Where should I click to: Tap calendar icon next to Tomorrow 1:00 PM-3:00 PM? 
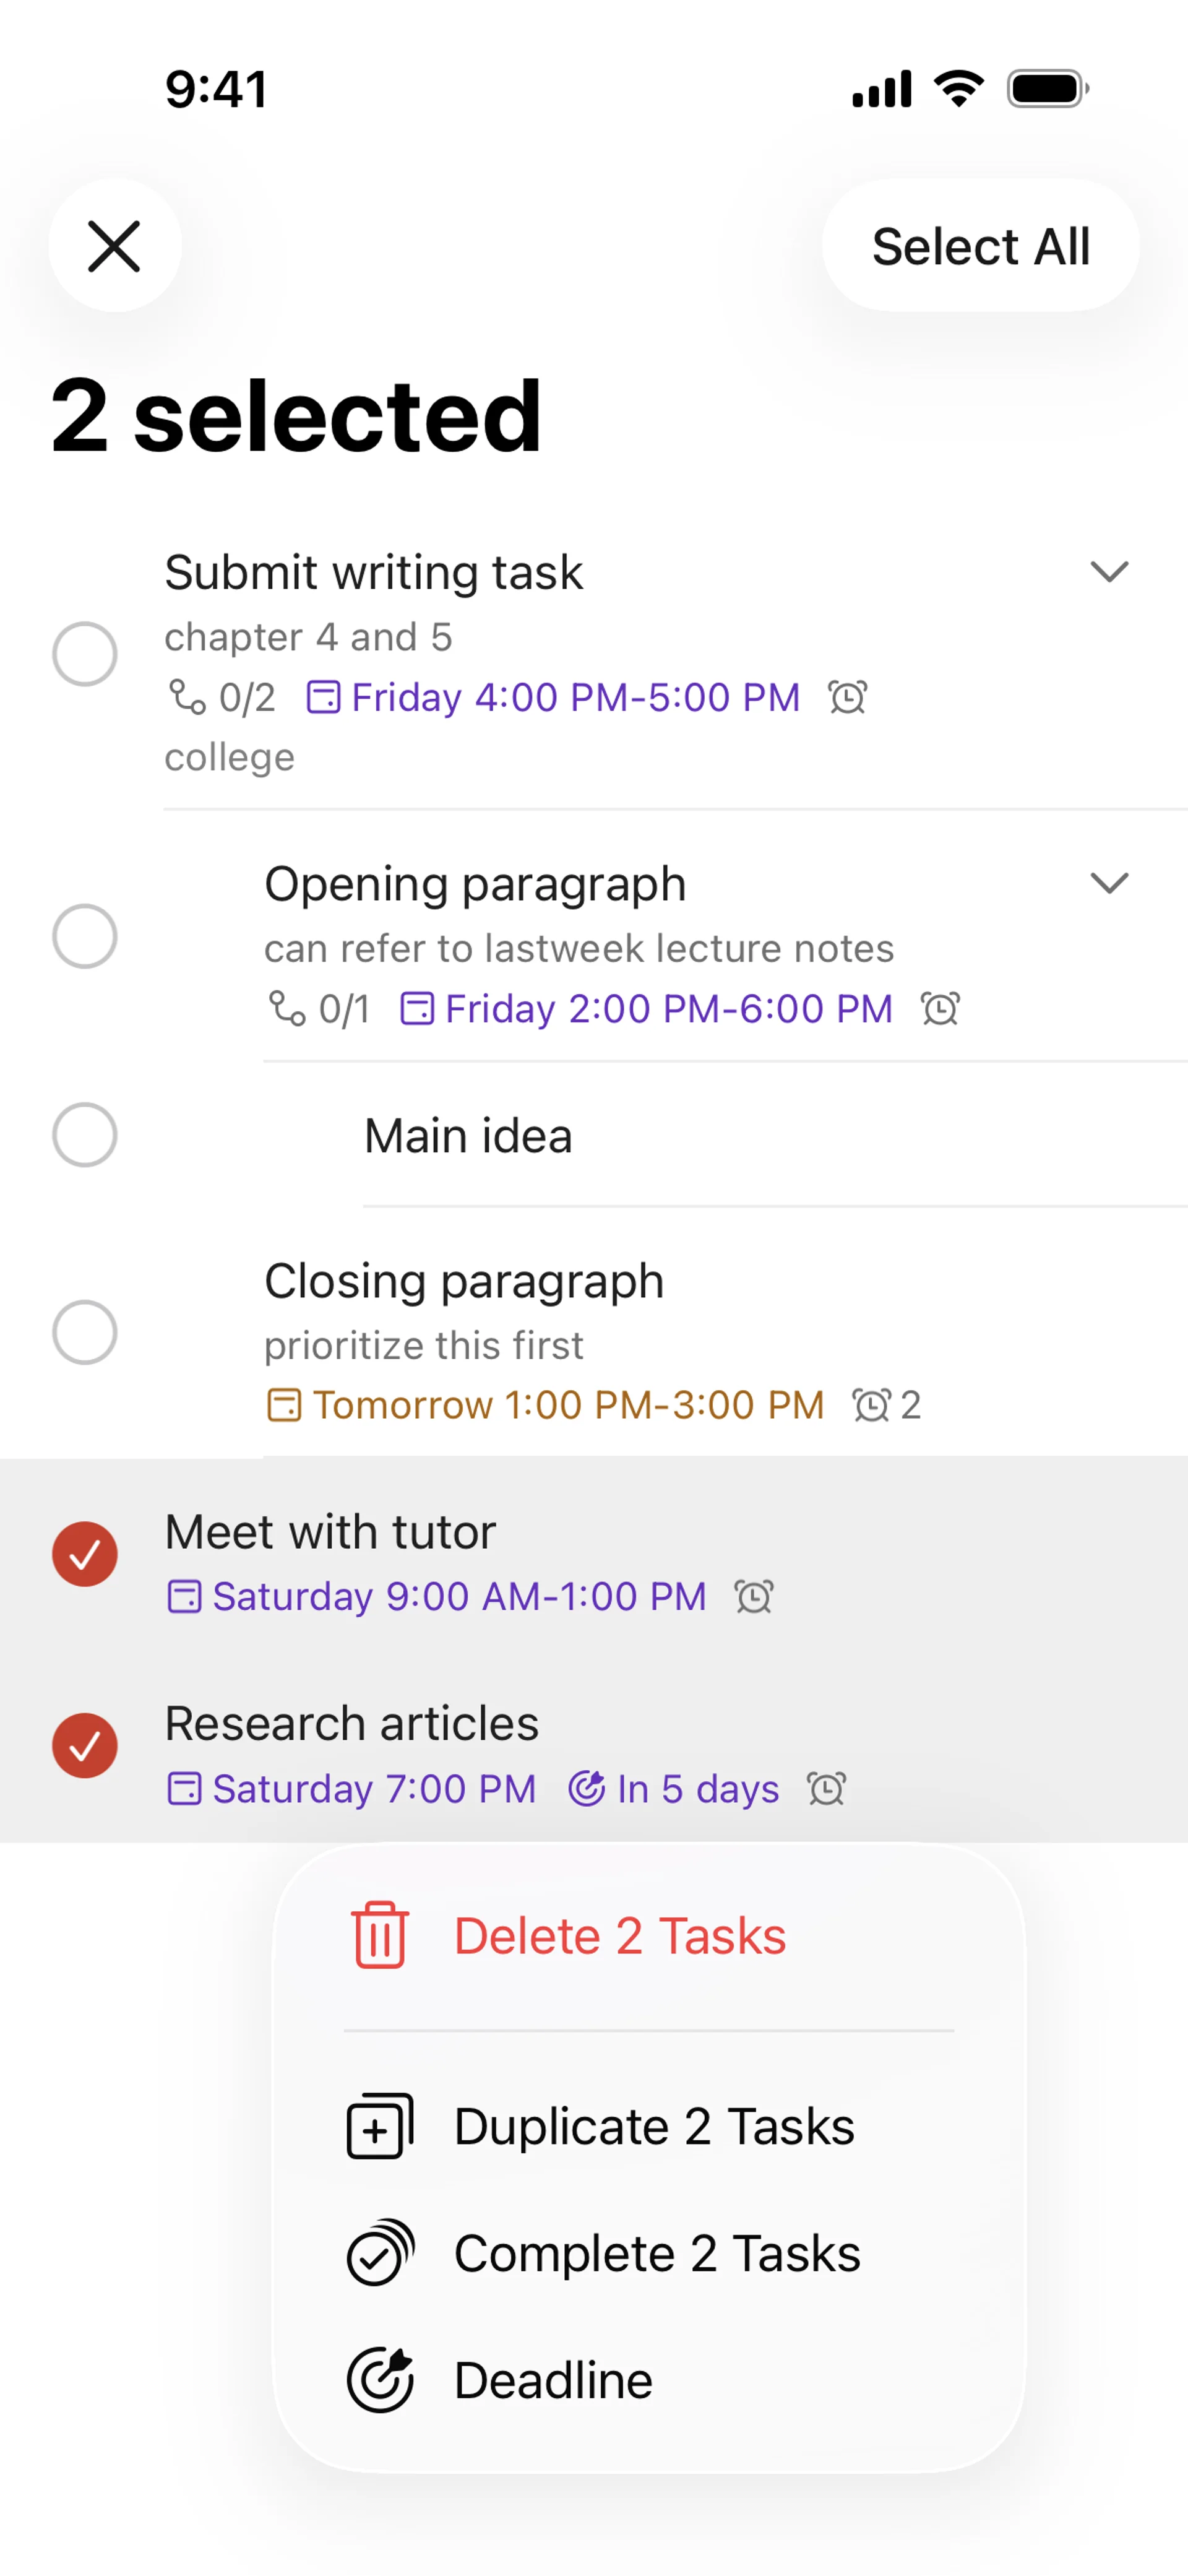[x=284, y=1405]
